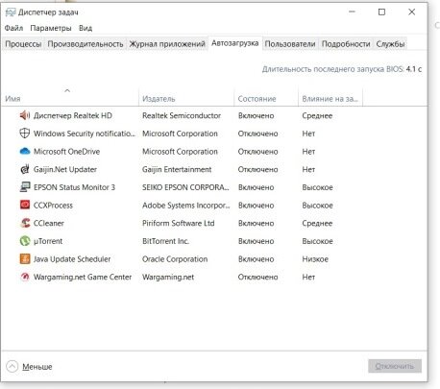
Task: Click the Отключить button
Action: (x=395, y=366)
